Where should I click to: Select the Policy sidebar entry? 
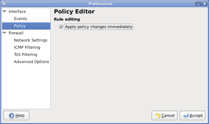click(x=26, y=26)
